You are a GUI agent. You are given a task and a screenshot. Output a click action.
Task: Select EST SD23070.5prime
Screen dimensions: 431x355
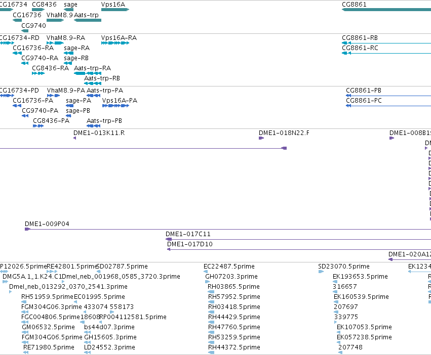[321, 272]
